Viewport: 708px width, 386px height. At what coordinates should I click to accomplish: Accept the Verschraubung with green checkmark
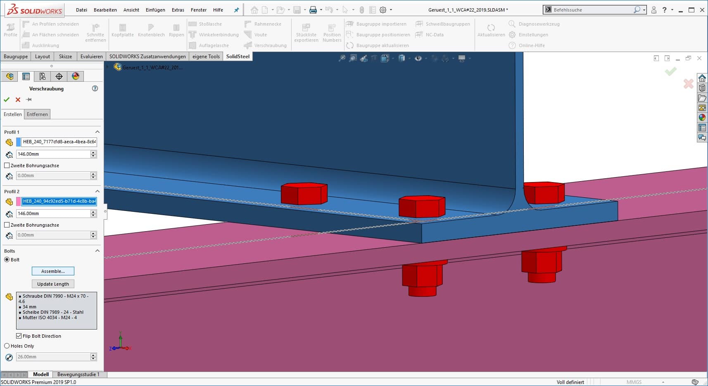[x=6, y=99]
